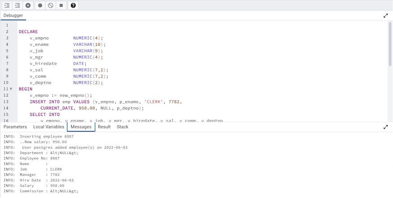Clear all breakpoints using the toolbar icon
393x198 pixels.
(x=51, y=5)
